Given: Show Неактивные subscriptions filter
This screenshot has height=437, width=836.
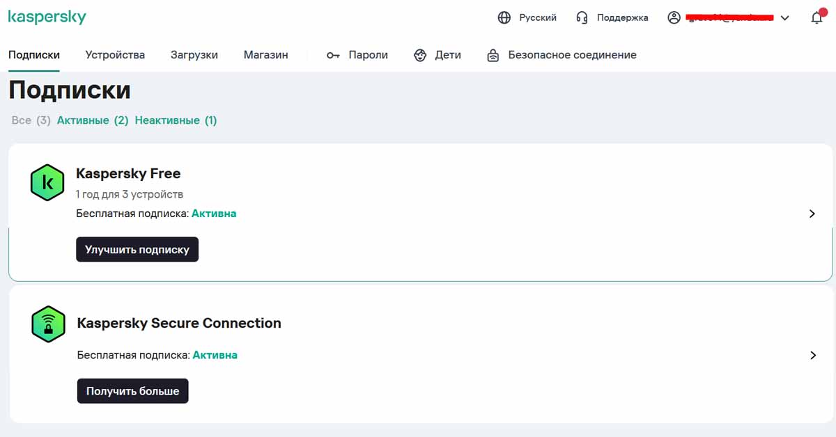Looking at the screenshot, I should (x=176, y=120).
